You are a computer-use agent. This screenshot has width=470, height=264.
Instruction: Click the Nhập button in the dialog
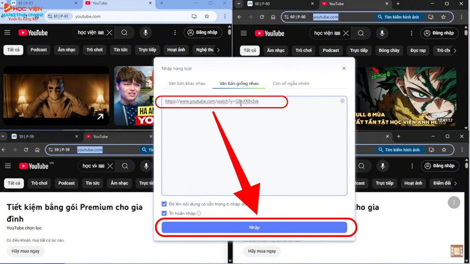coord(254,227)
